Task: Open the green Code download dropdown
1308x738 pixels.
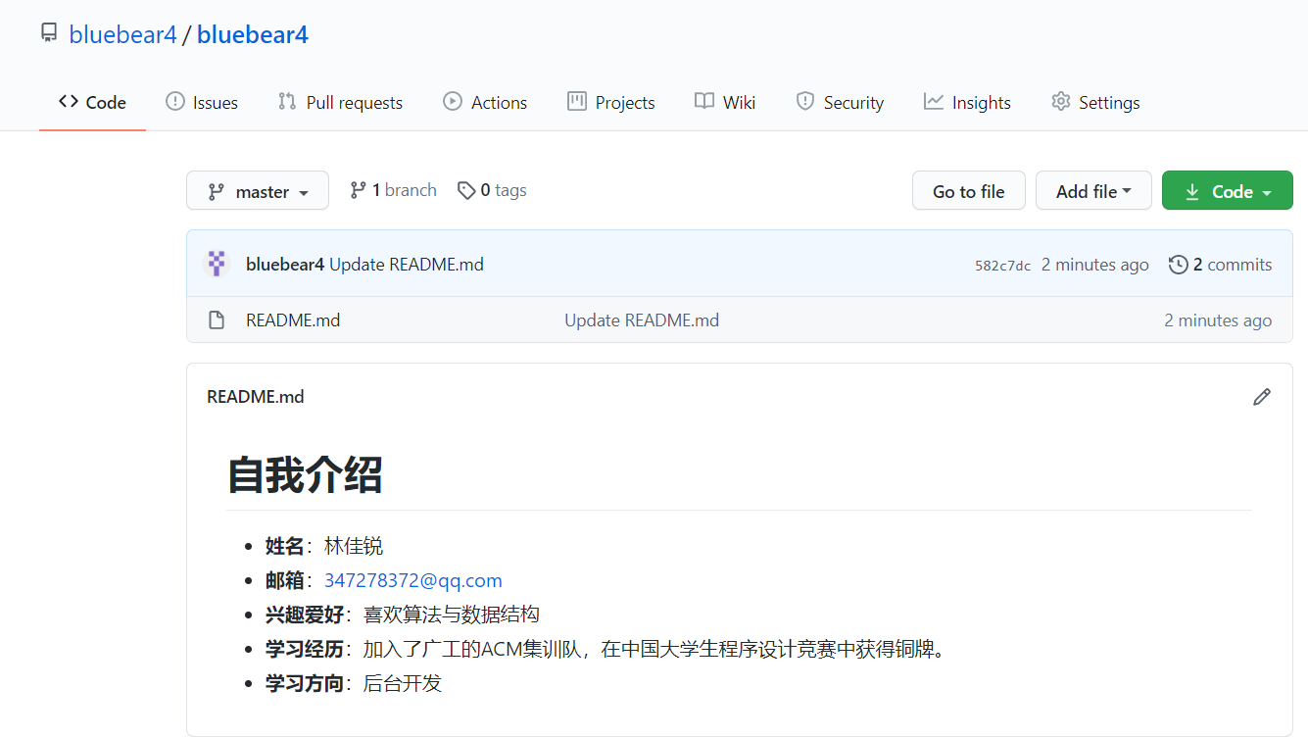Action: [x=1228, y=191]
